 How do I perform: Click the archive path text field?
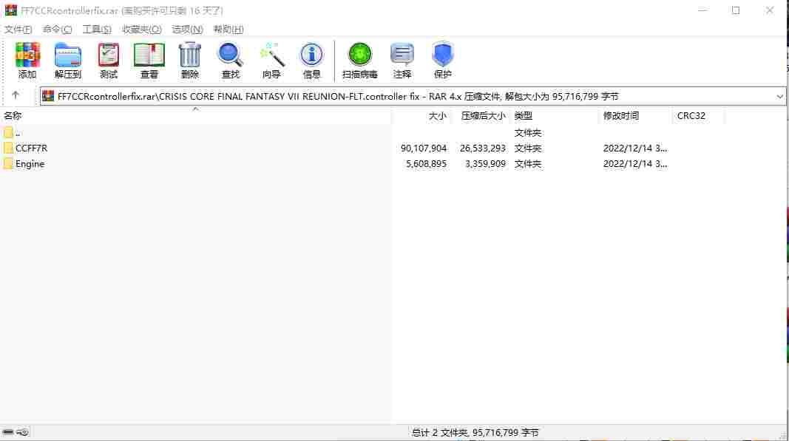[413, 96]
